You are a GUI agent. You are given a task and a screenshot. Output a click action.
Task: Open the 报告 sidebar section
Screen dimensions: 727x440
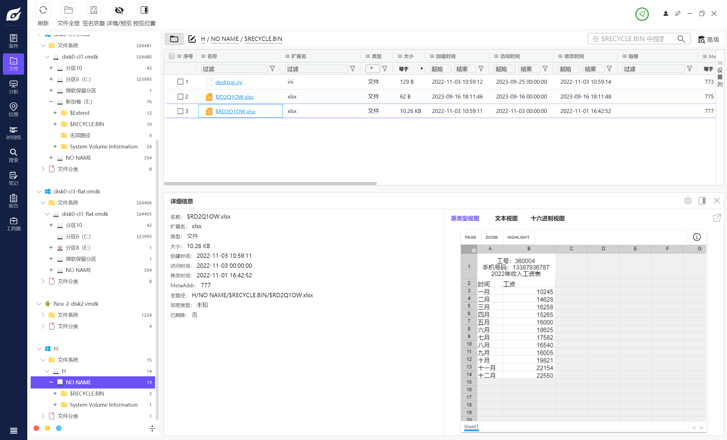tap(14, 201)
